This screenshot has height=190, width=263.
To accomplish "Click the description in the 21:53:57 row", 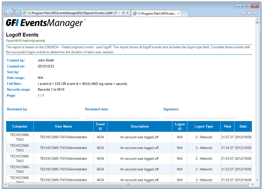I will coord(140,158).
